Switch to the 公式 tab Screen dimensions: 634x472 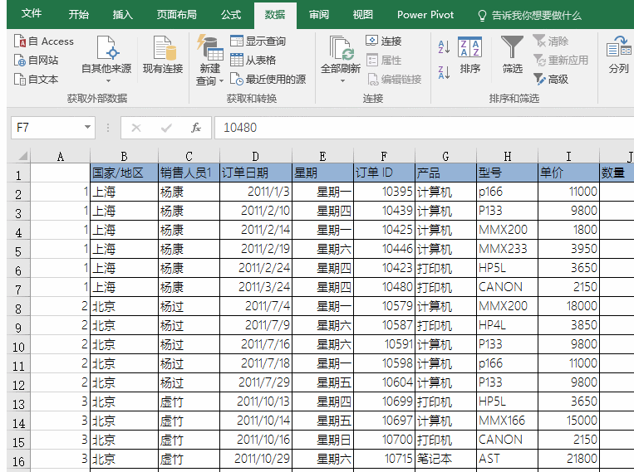[x=231, y=15]
